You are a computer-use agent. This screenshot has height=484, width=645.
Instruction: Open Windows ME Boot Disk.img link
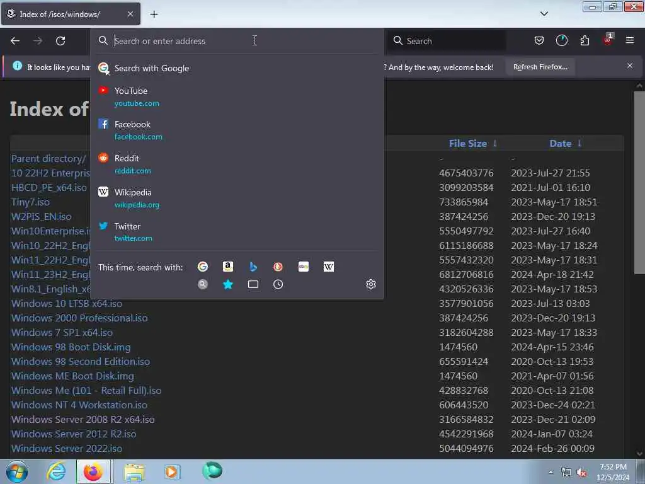(x=72, y=376)
